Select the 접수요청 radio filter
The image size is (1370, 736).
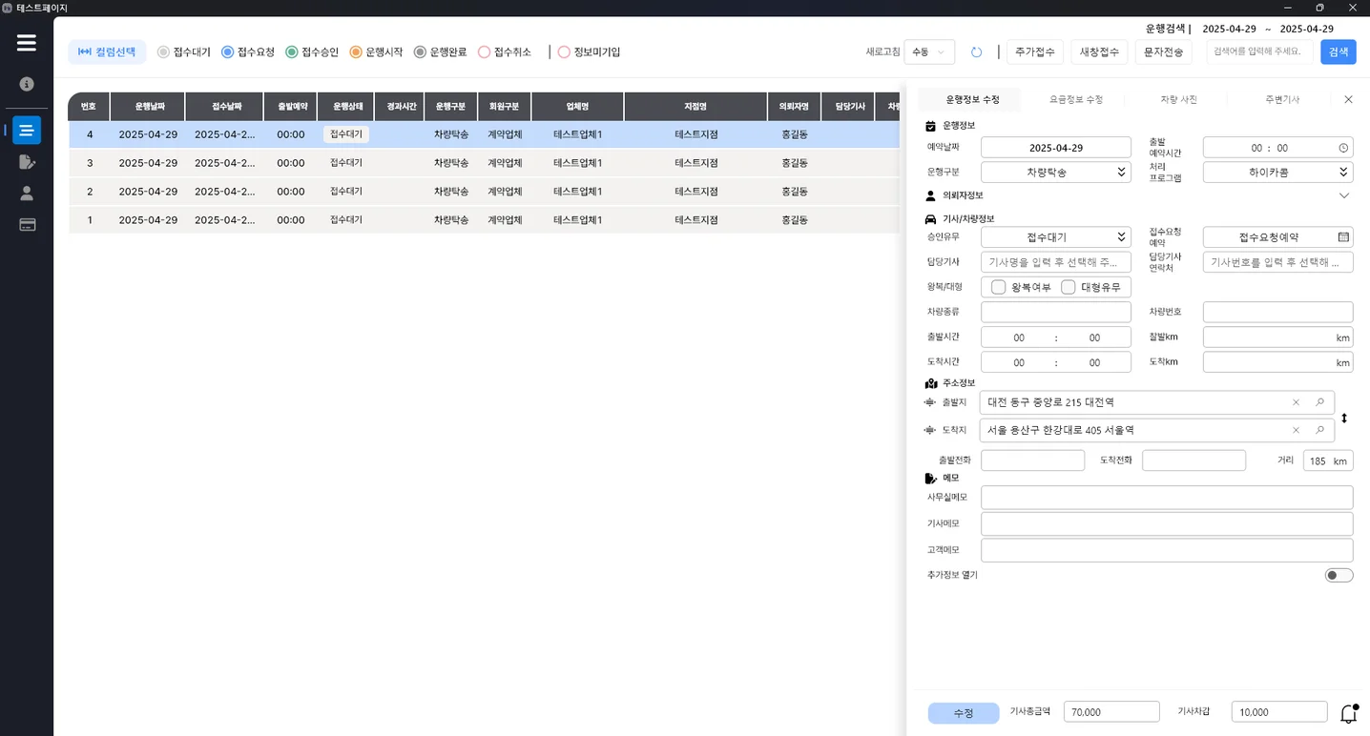pos(228,52)
